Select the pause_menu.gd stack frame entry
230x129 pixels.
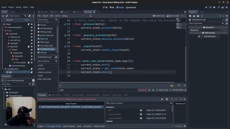pyautogui.click(x=71, y=107)
